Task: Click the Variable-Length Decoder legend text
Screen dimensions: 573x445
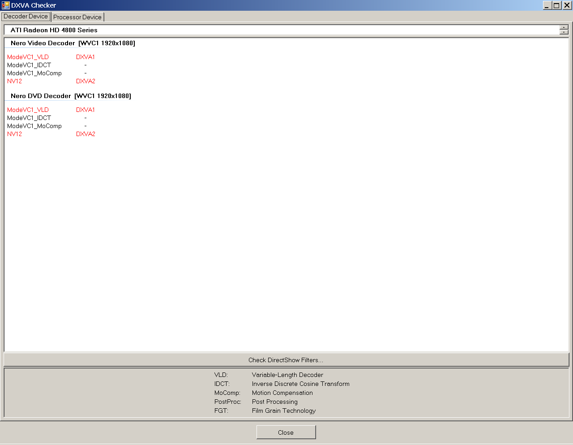Action: [287, 375]
